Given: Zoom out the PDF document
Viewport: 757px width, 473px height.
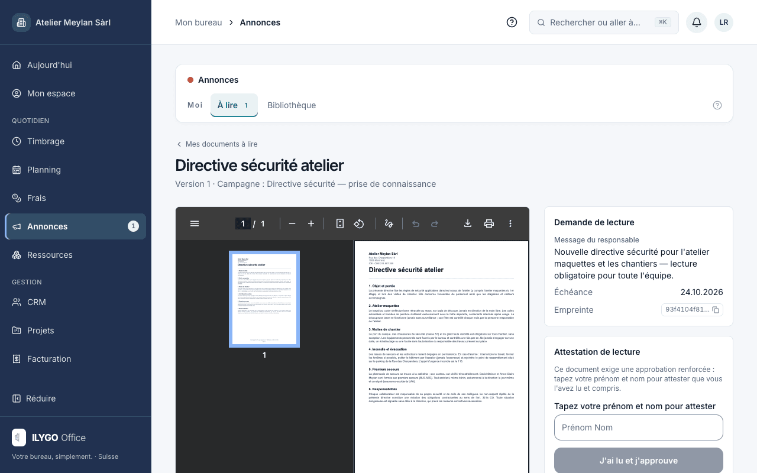Looking at the screenshot, I should tap(292, 223).
